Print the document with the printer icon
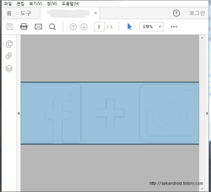This screenshot has width=211, height=192. 24,26
